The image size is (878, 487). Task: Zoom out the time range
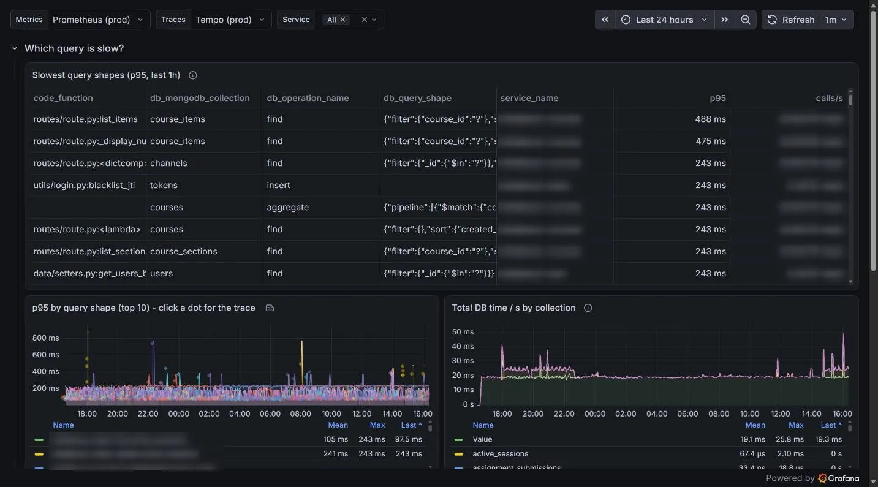[x=745, y=20]
